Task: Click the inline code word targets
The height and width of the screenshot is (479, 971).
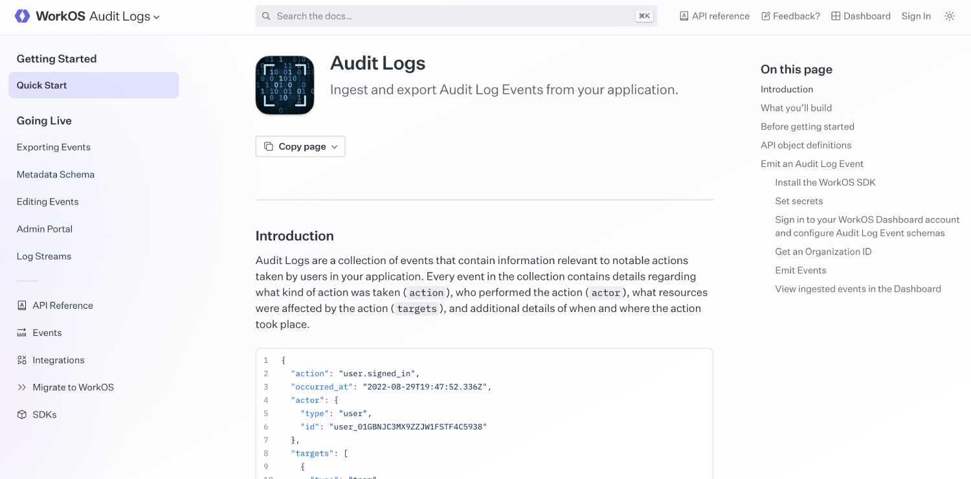Action: [417, 309]
